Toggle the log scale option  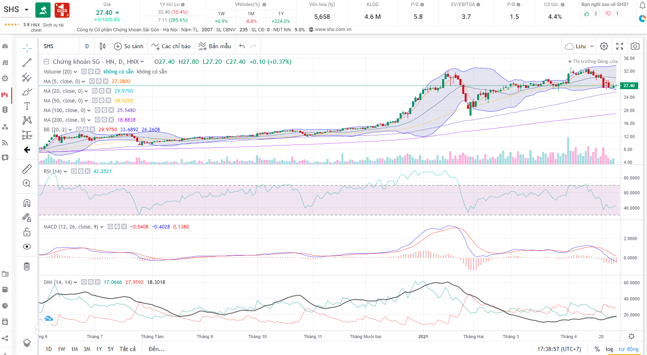click(x=609, y=349)
